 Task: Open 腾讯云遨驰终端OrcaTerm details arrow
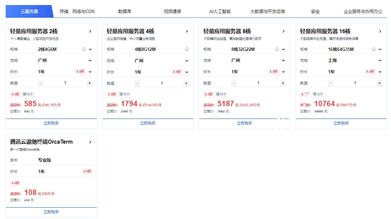pyautogui.click(x=90, y=142)
